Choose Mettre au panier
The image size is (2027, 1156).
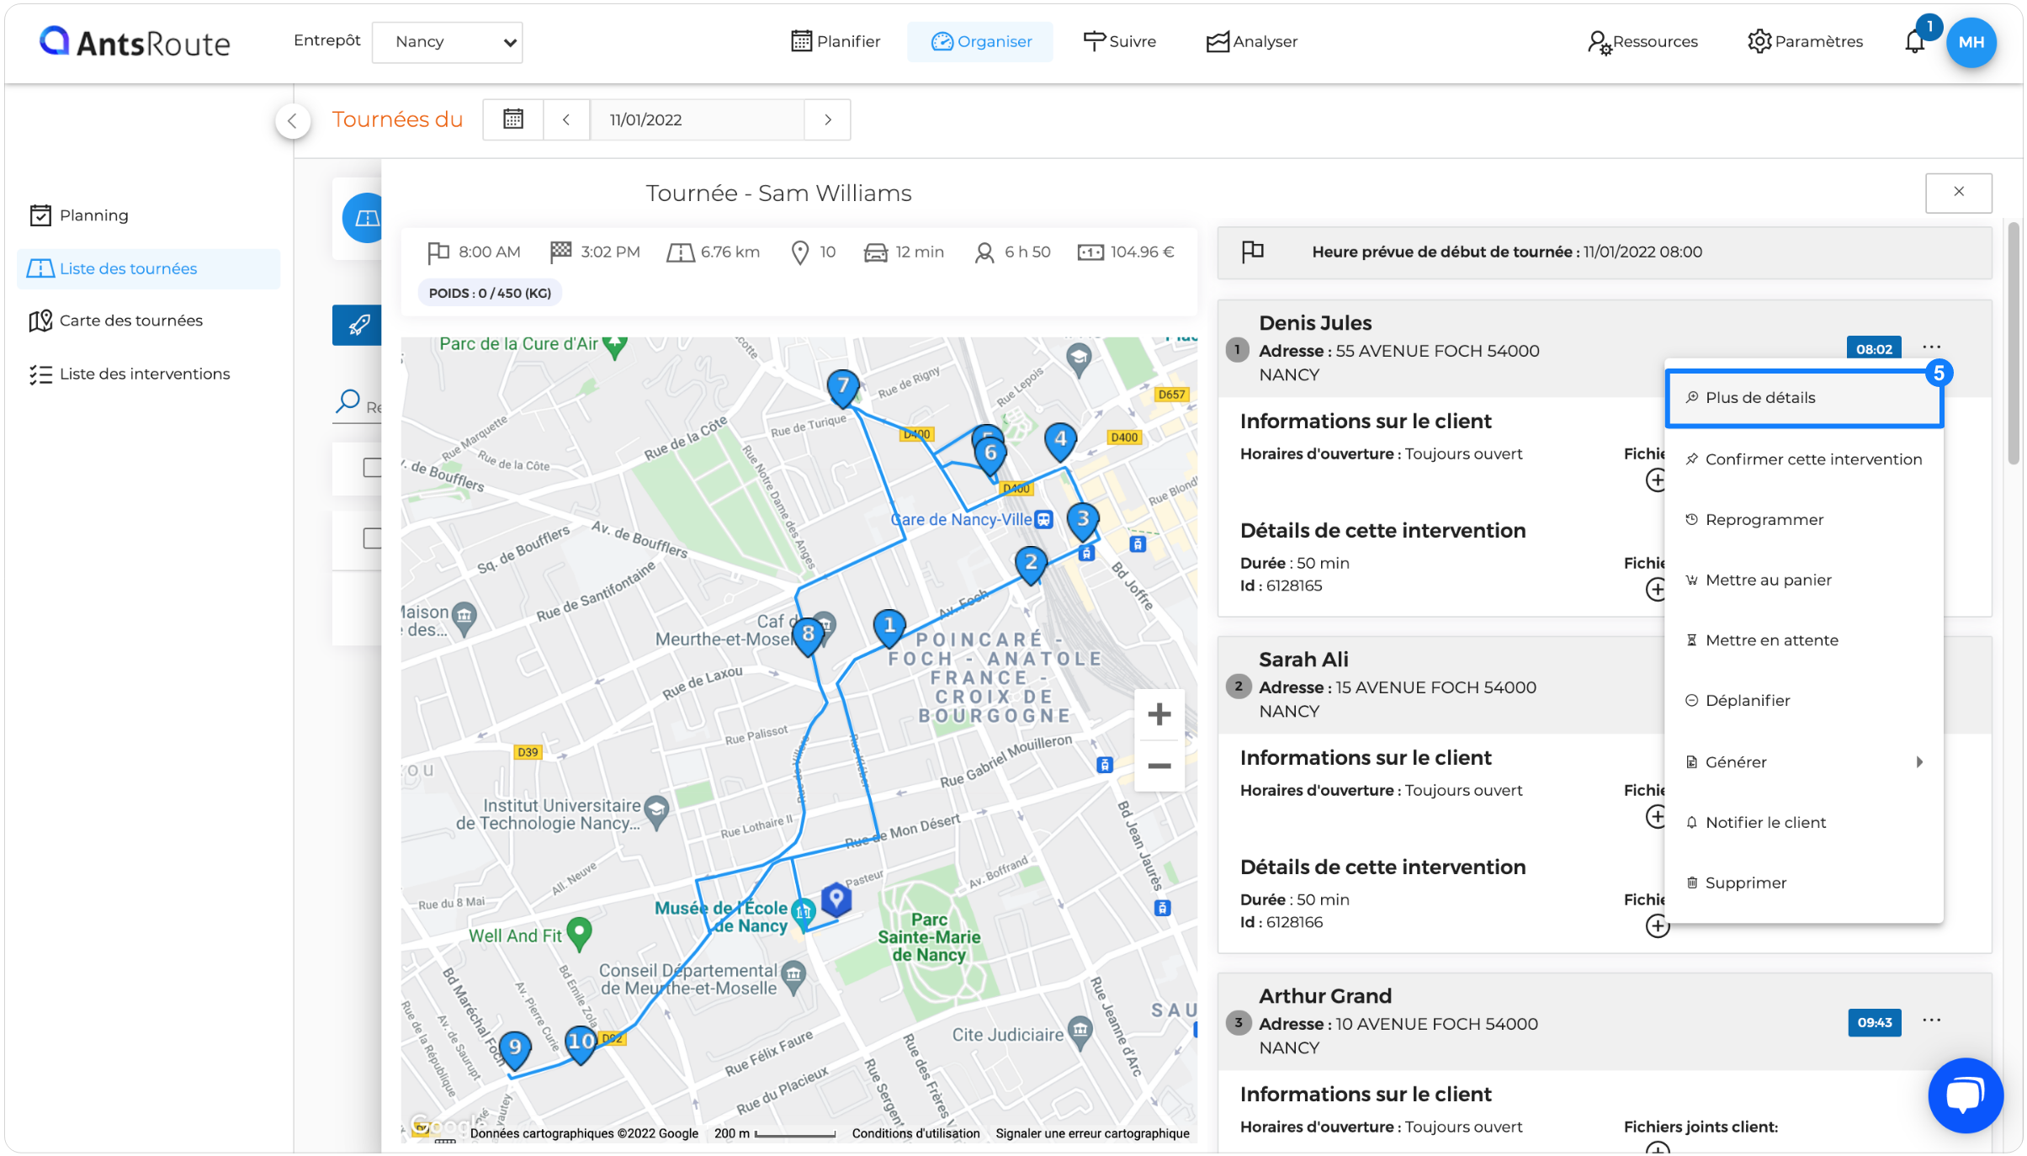[1803, 581]
